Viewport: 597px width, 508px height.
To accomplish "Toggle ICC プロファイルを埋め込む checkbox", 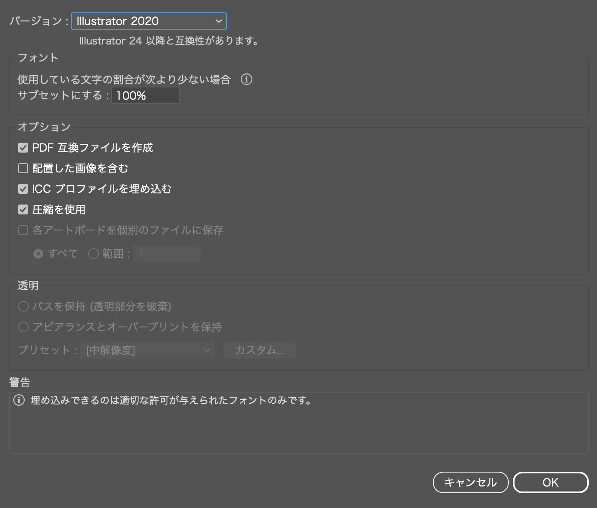I will (23, 189).
